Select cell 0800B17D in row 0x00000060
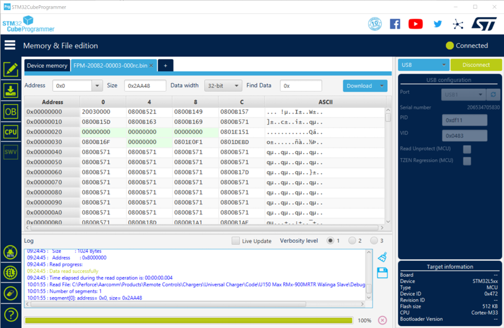The height and width of the screenshot is (328, 504). [x=241, y=172]
